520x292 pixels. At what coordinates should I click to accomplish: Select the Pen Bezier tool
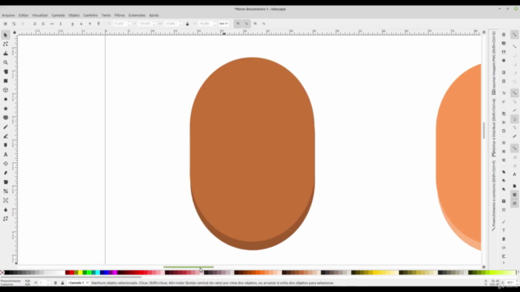pos(6,136)
